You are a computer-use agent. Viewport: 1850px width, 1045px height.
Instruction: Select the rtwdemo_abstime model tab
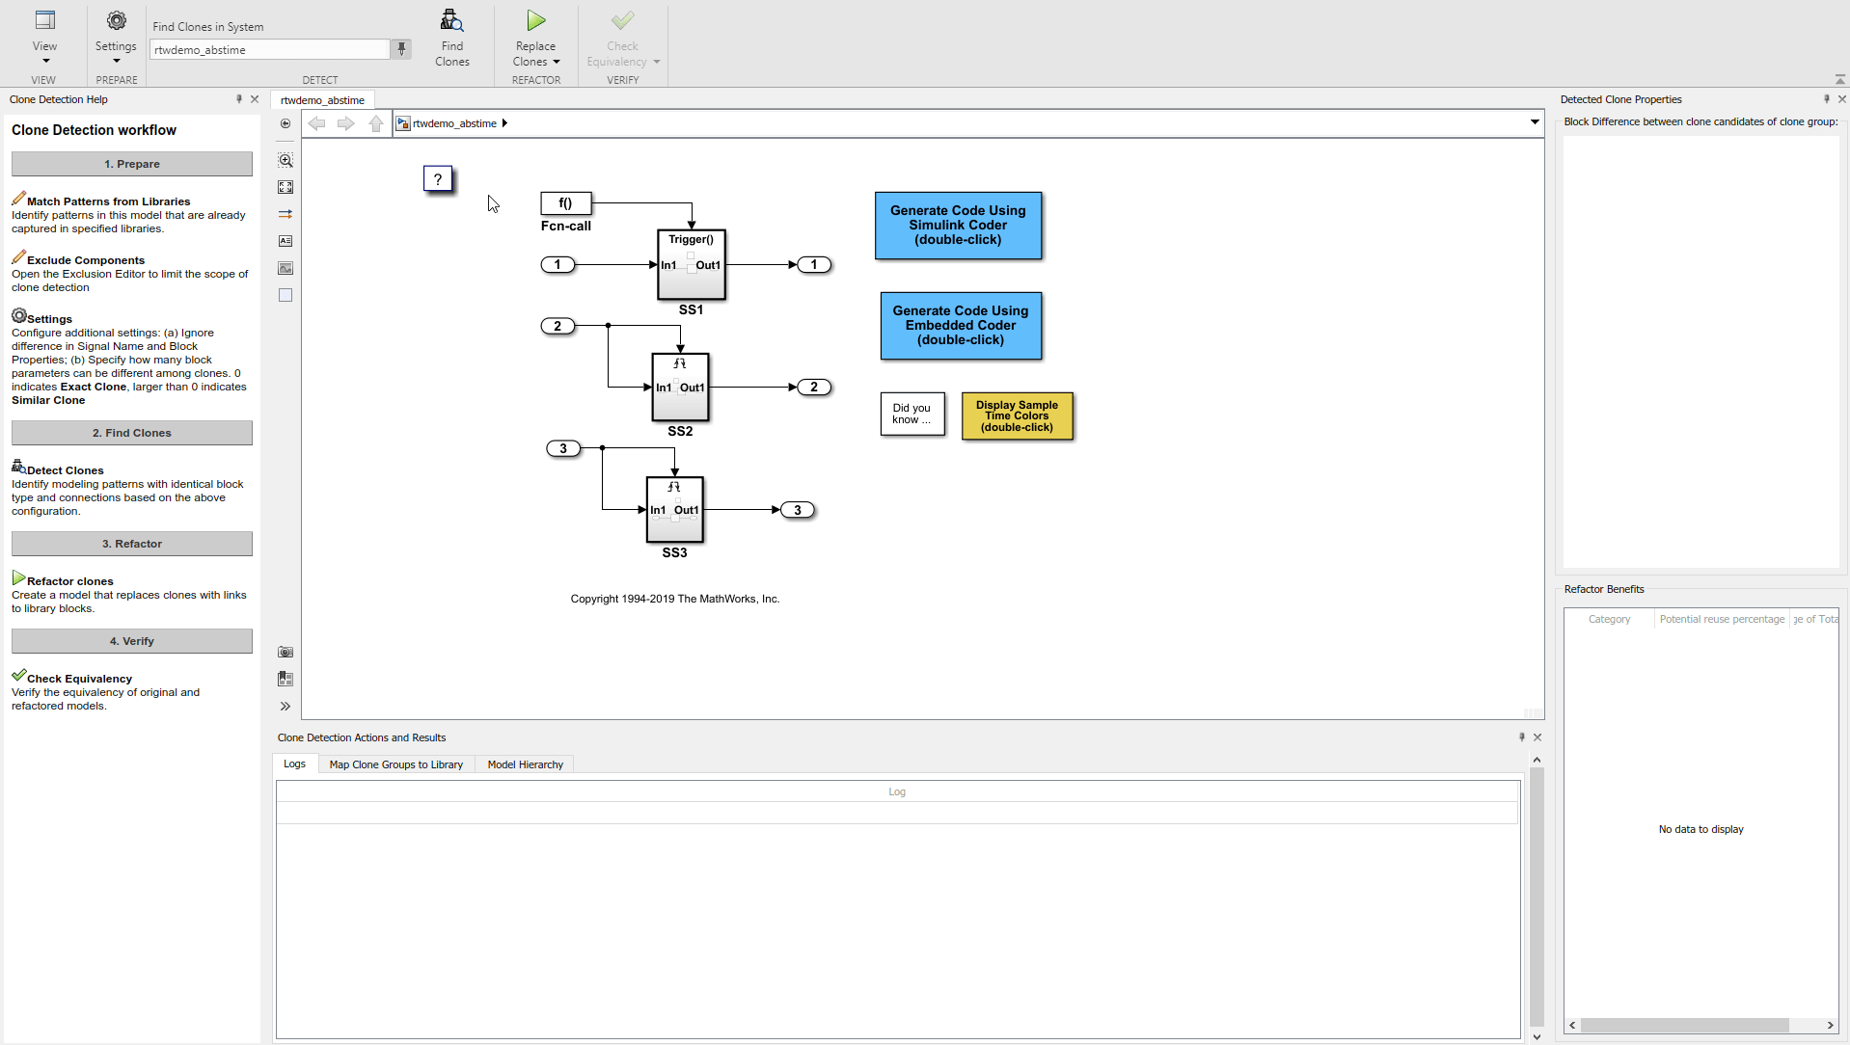coord(322,100)
